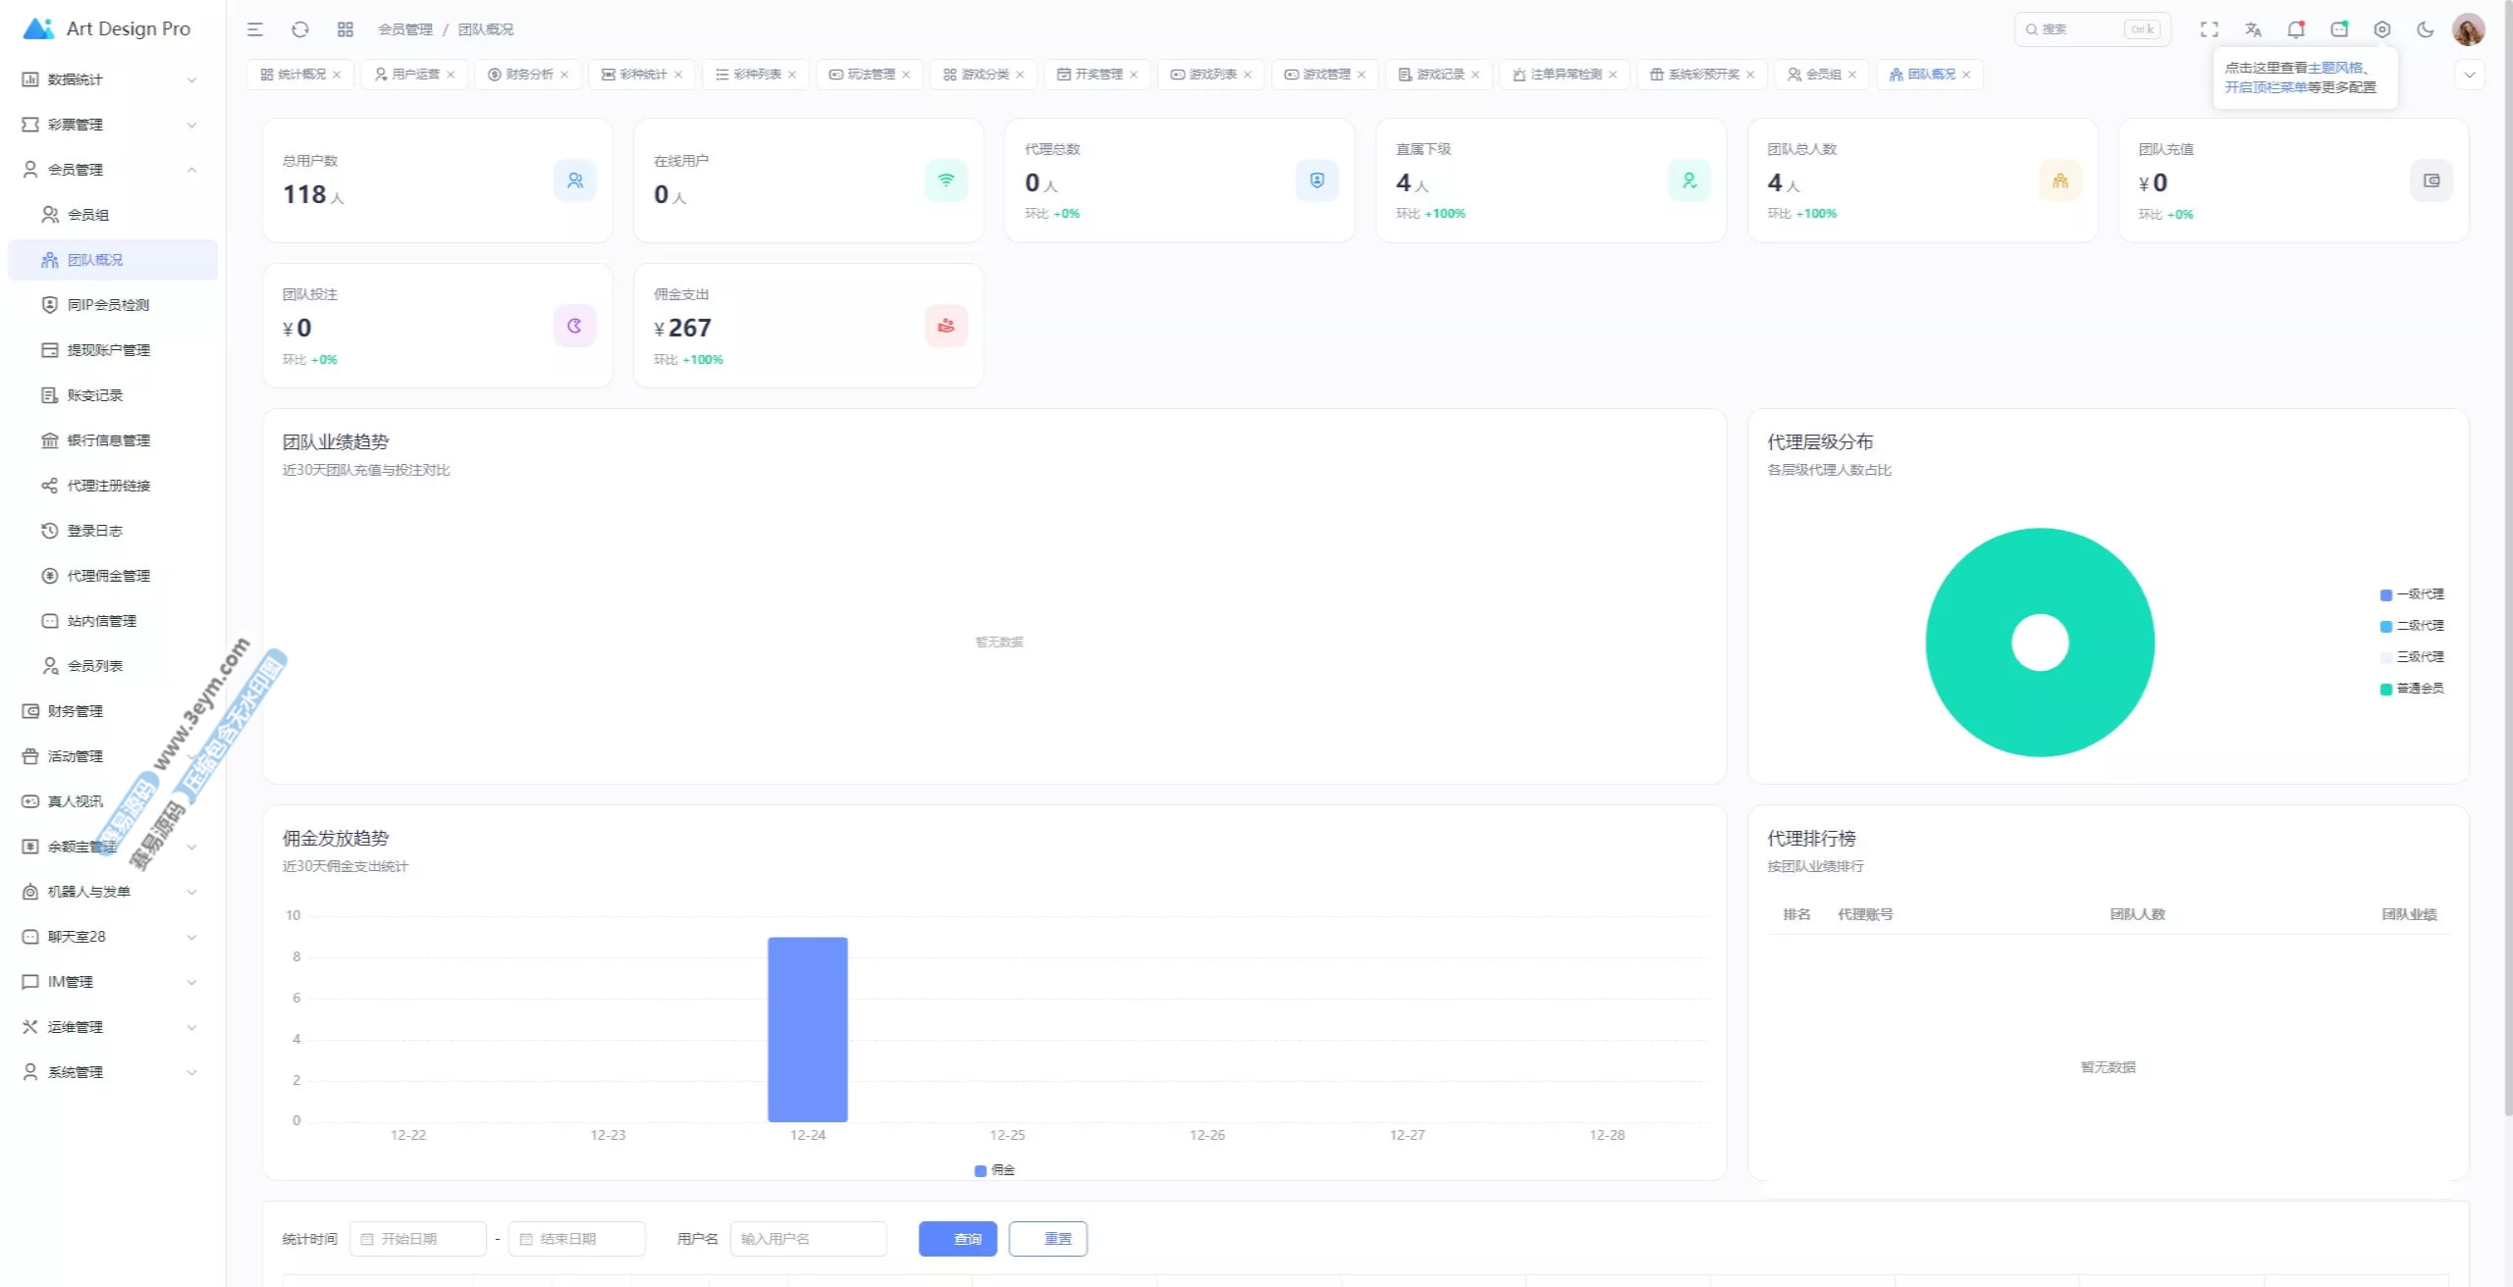Image resolution: width=2513 pixels, height=1287 pixels.
Task: Toggle 一级代理 legend in pie chart
Action: [2411, 594]
